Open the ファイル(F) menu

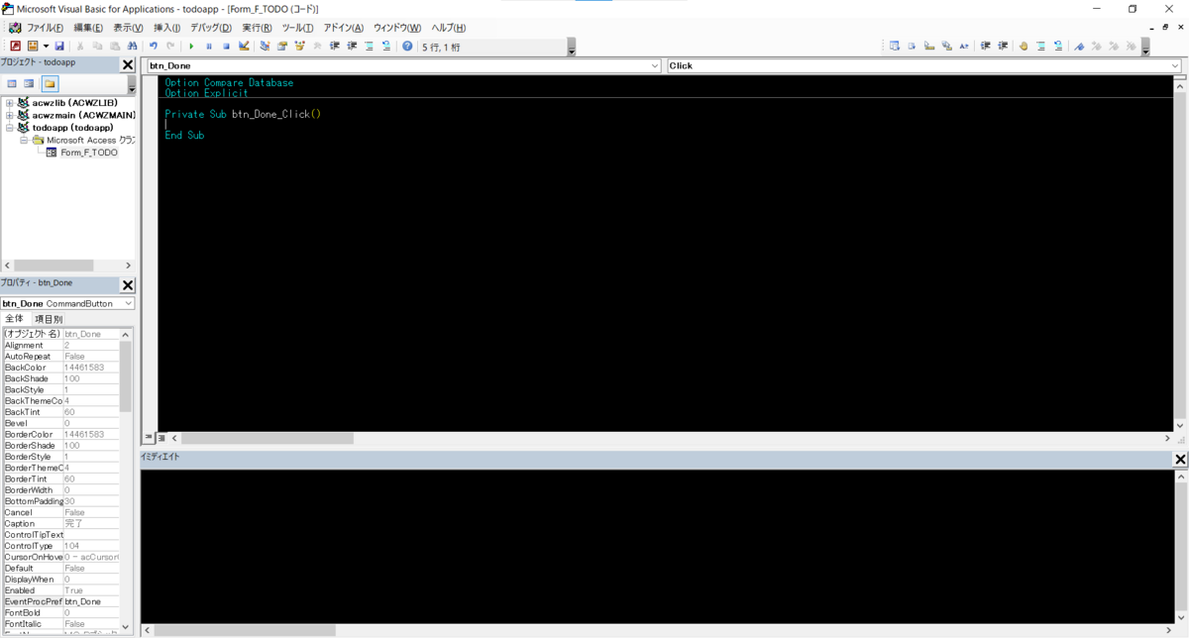[45, 28]
